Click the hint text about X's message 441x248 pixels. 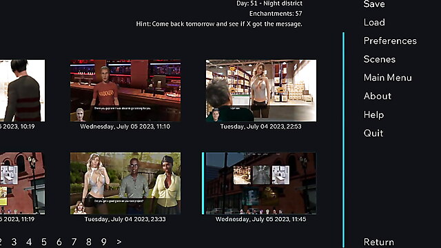219,24
